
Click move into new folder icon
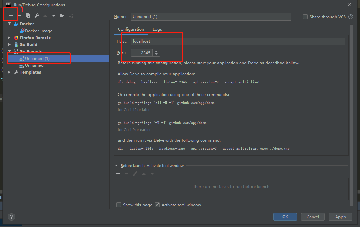click(63, 16)
